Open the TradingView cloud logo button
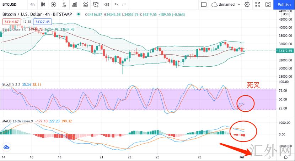This screenshot has width=295, height=161. (x=6, y=147)
